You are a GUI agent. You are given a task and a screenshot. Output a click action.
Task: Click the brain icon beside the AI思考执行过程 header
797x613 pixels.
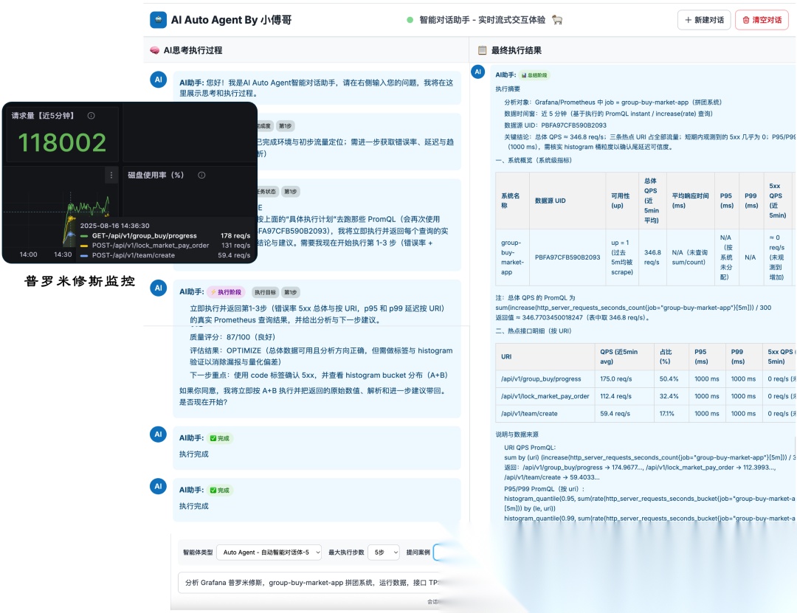pyautogui.click(x=154, y=50)
